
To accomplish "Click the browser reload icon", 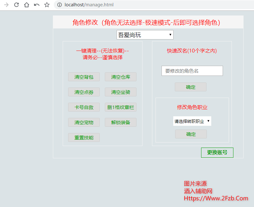I will [x=16, y=5].
